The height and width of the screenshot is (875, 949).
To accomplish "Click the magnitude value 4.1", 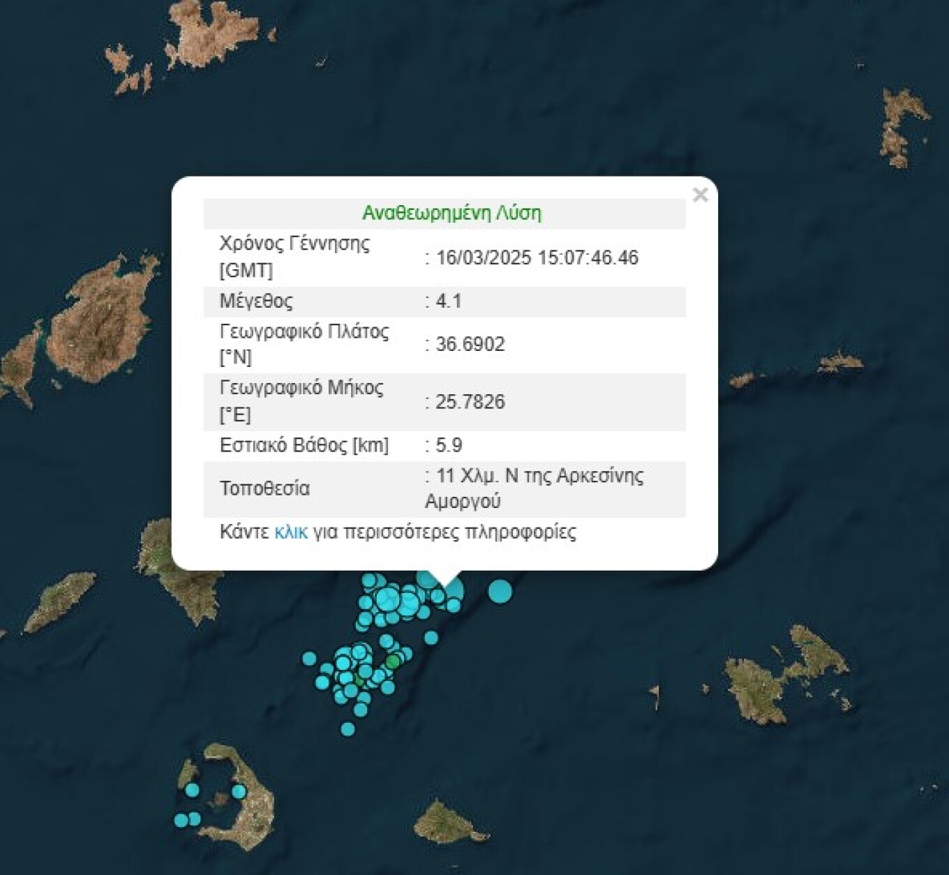I will (x=449, y=301).
